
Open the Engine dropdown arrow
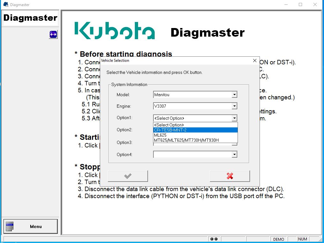click(x=234, y=106)
